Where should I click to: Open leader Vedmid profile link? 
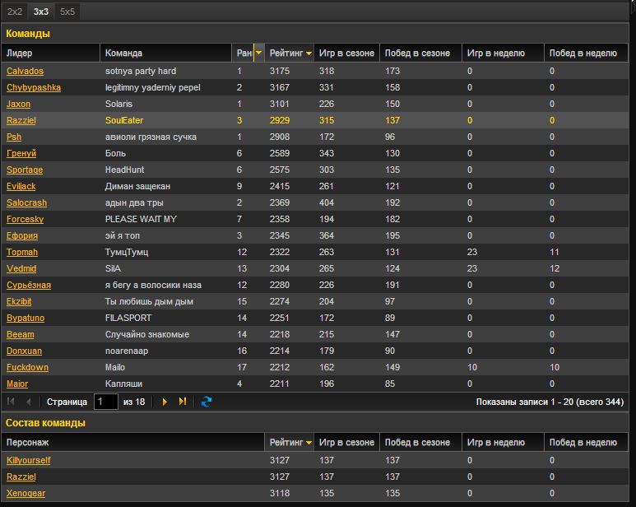click(x=21, y=268)
